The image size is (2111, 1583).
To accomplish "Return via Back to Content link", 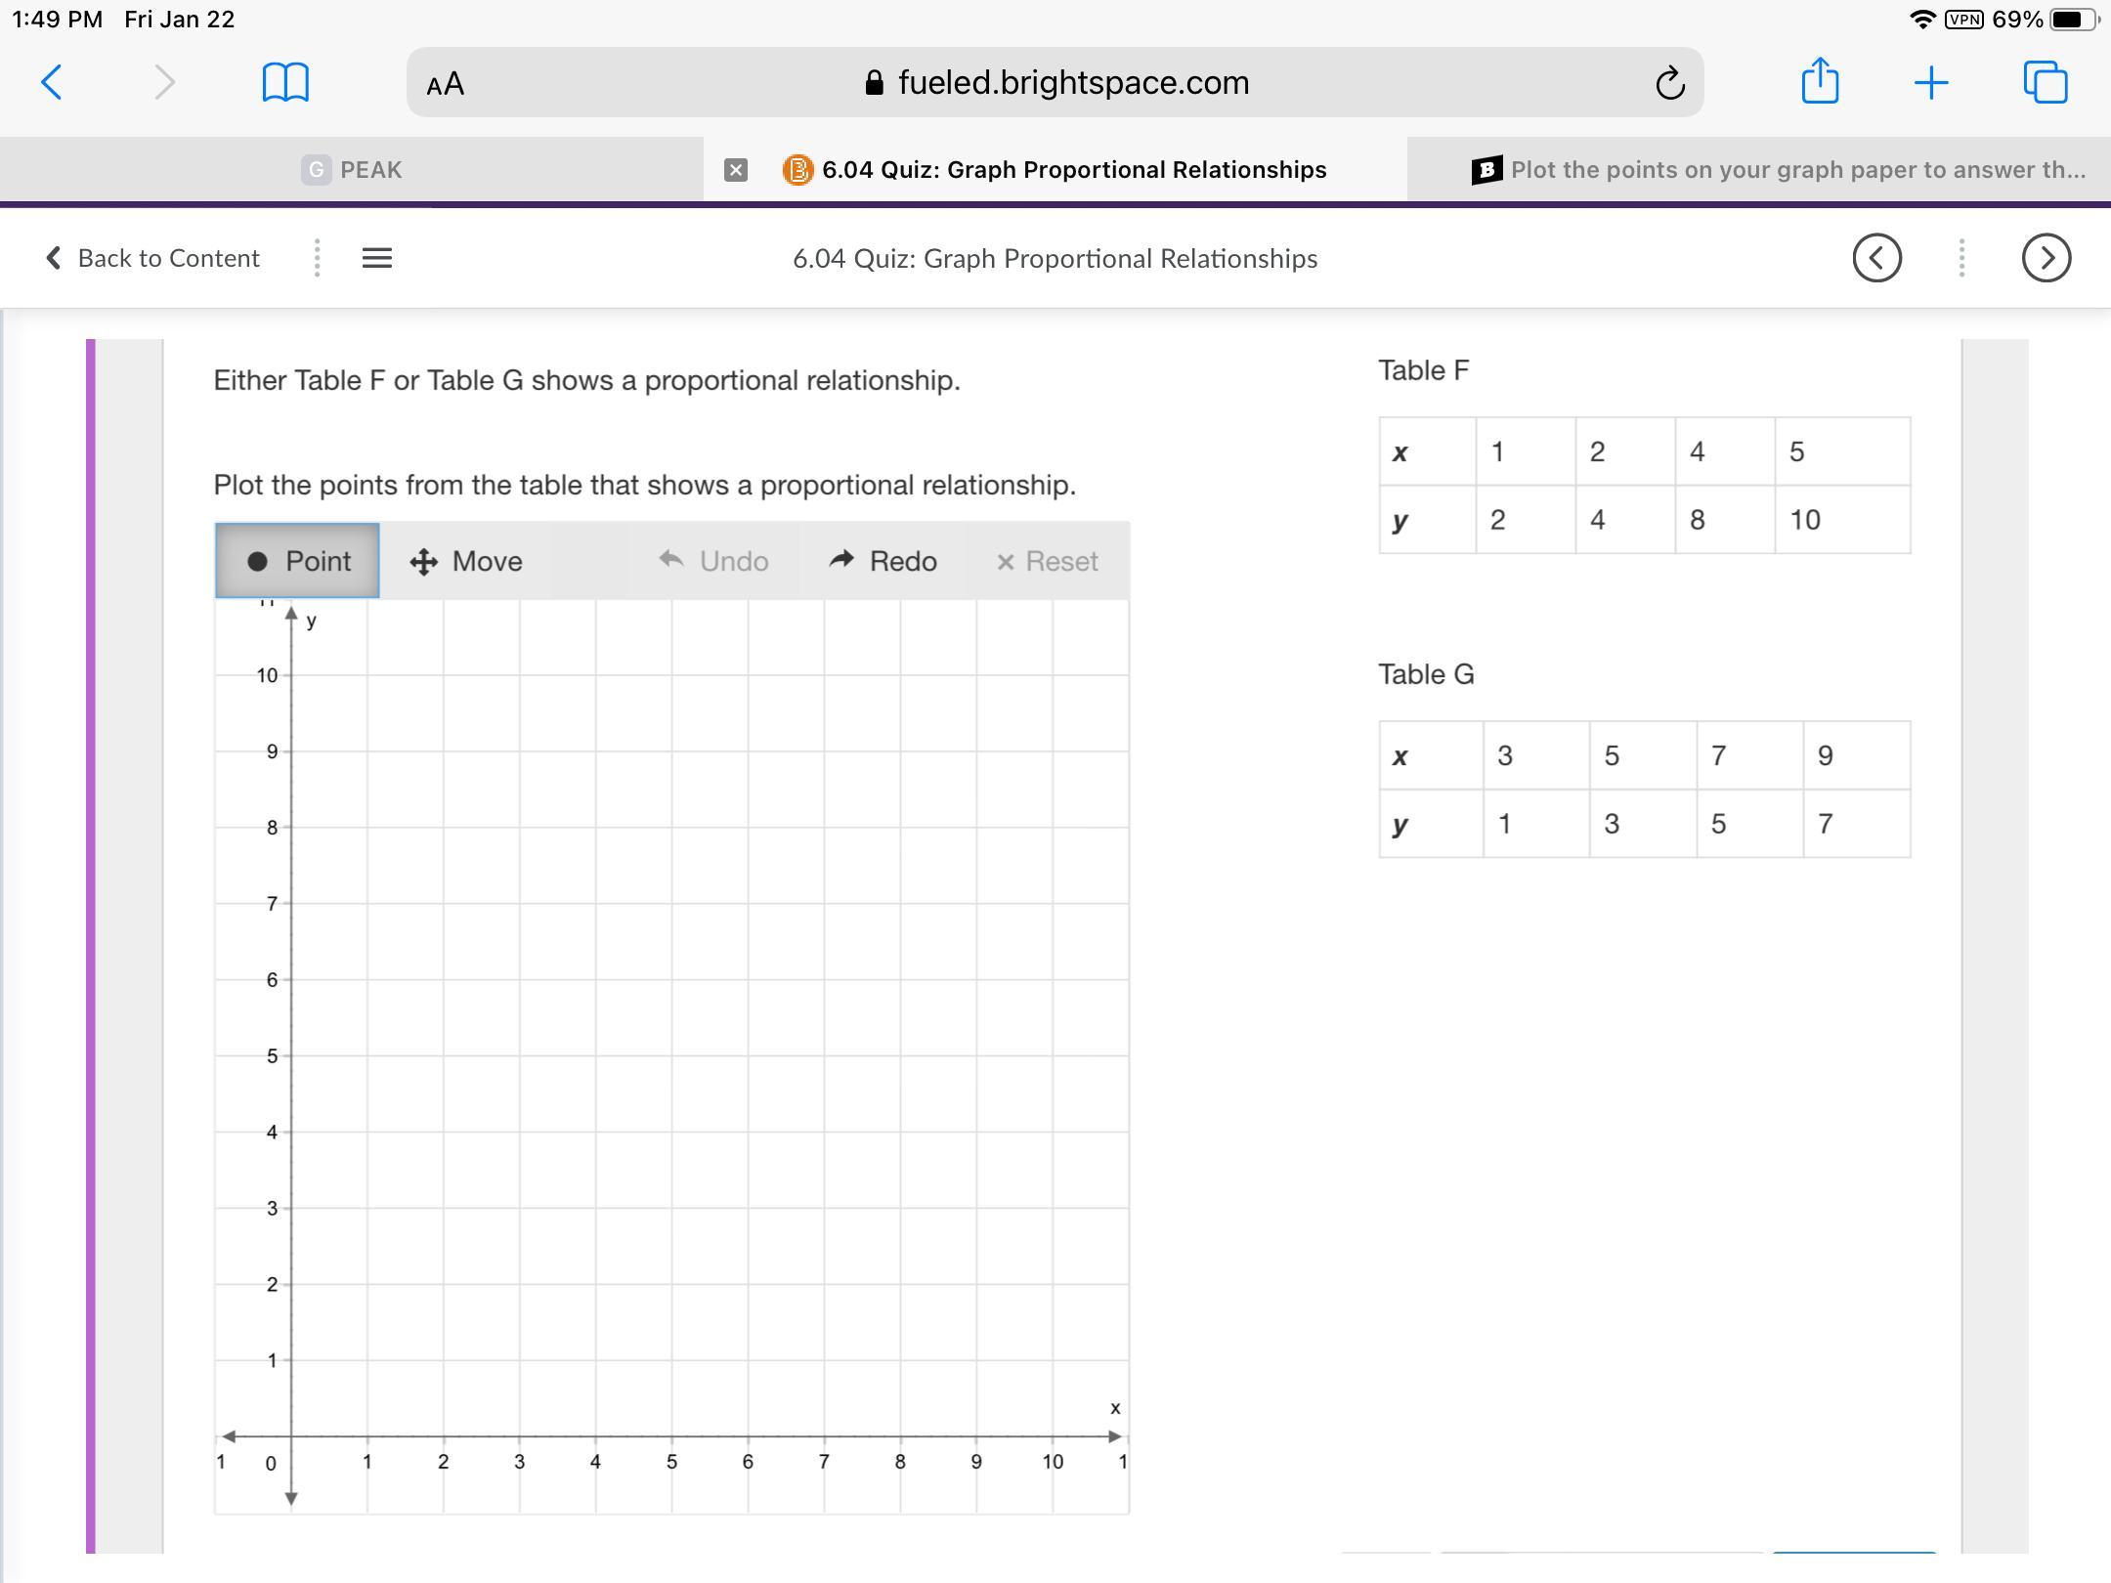I will point(152,258).
